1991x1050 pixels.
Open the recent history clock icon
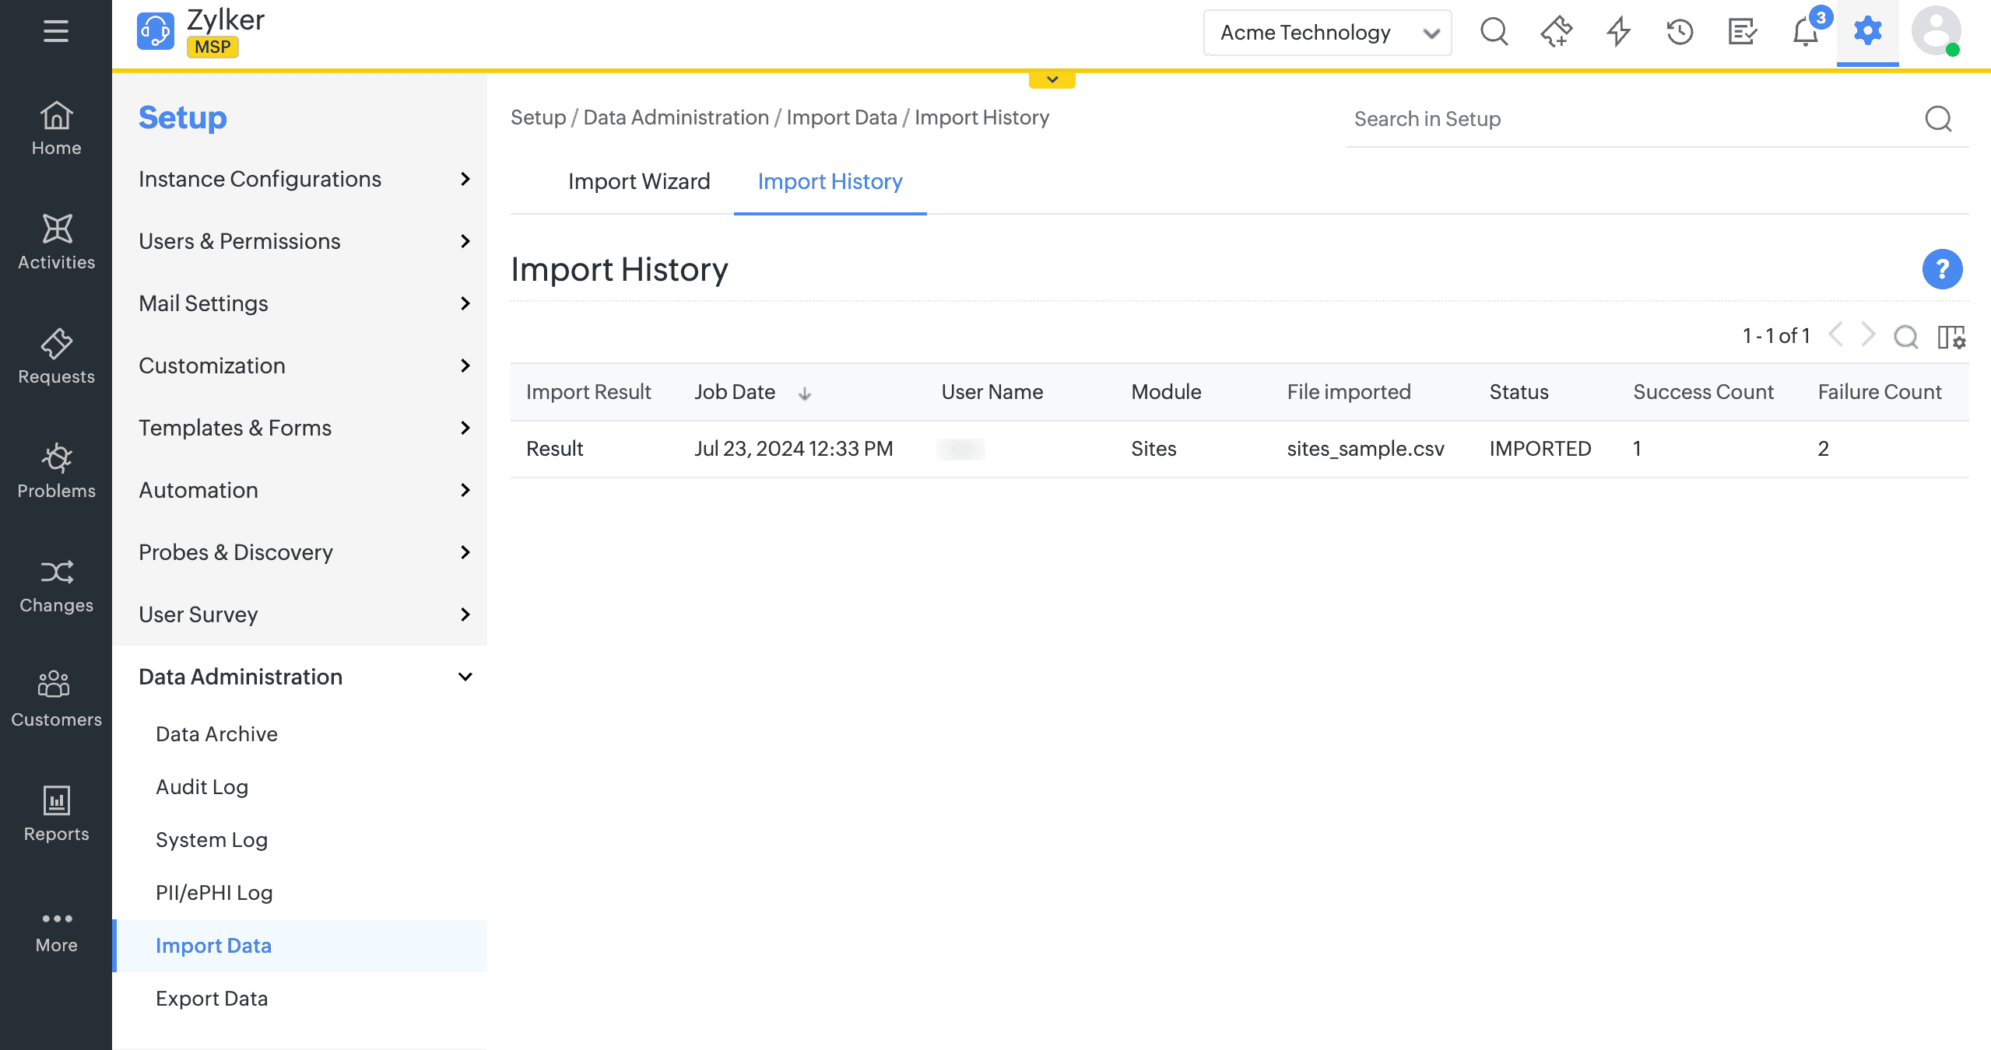1680,32
